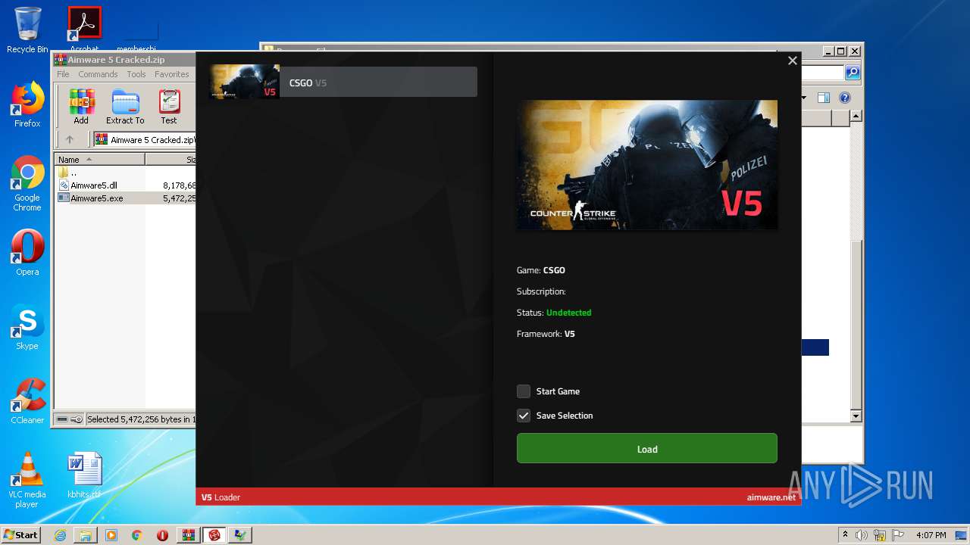Open the CCleaner desktop shortcut
Image resolution: width=970 pixels, height=545 pixels.
[27, 401]
